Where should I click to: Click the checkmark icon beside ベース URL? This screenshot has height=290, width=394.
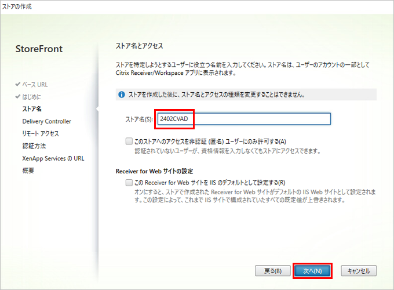[x=18, y=85]
